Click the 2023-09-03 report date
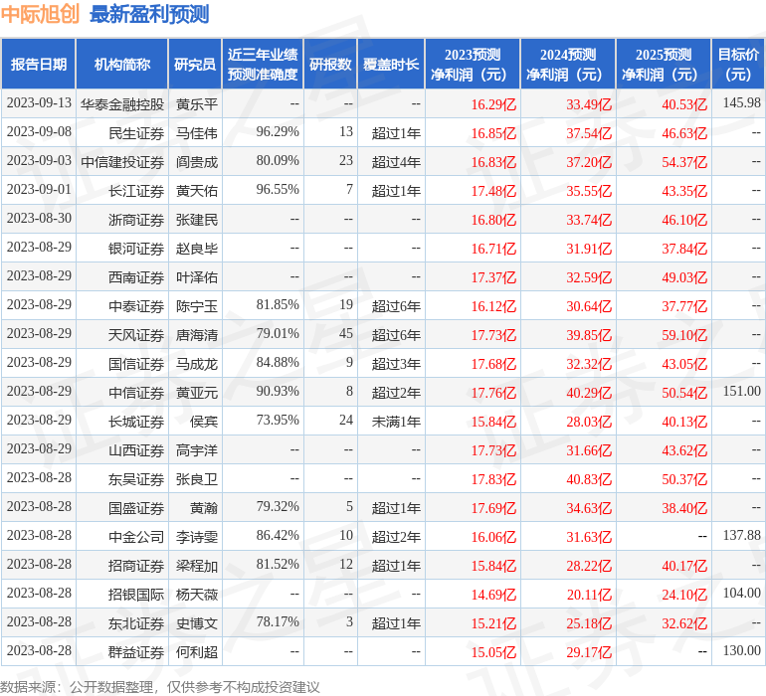 (39, 160)
